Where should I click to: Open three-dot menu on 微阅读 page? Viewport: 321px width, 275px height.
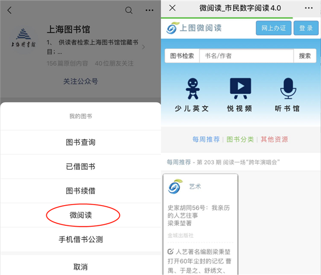pyautogui.click(x=310, y=8)
